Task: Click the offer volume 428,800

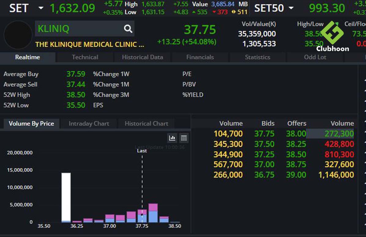Action: 339,144
